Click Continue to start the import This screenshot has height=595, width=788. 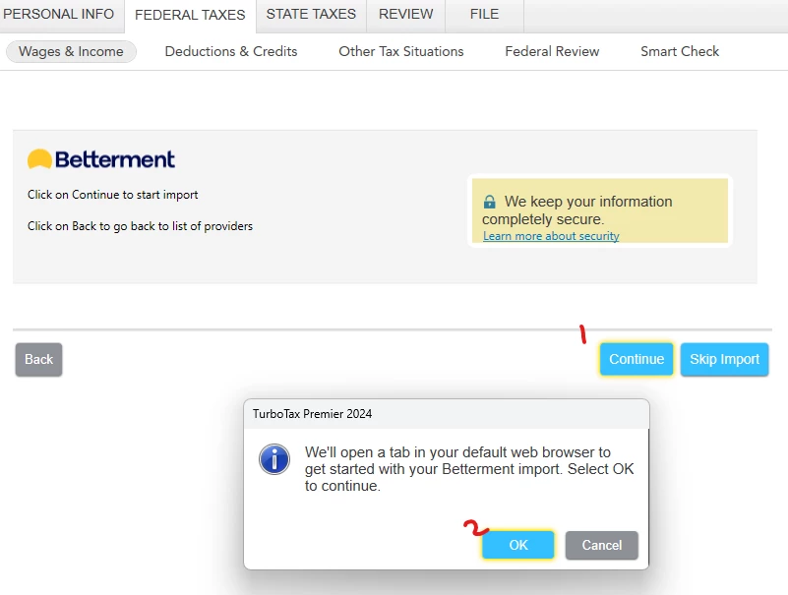point(636,359)
